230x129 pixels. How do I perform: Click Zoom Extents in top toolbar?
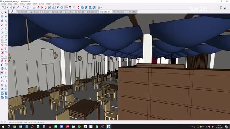point(78,7)
